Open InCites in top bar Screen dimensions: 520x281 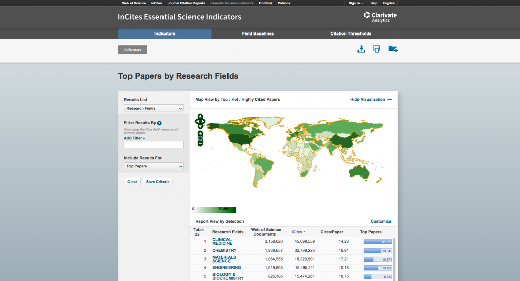(x=156, y=3)
